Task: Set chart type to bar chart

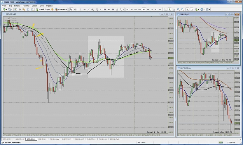Action: 166,9
